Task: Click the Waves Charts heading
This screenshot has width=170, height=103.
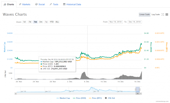Action: point(15,14)
